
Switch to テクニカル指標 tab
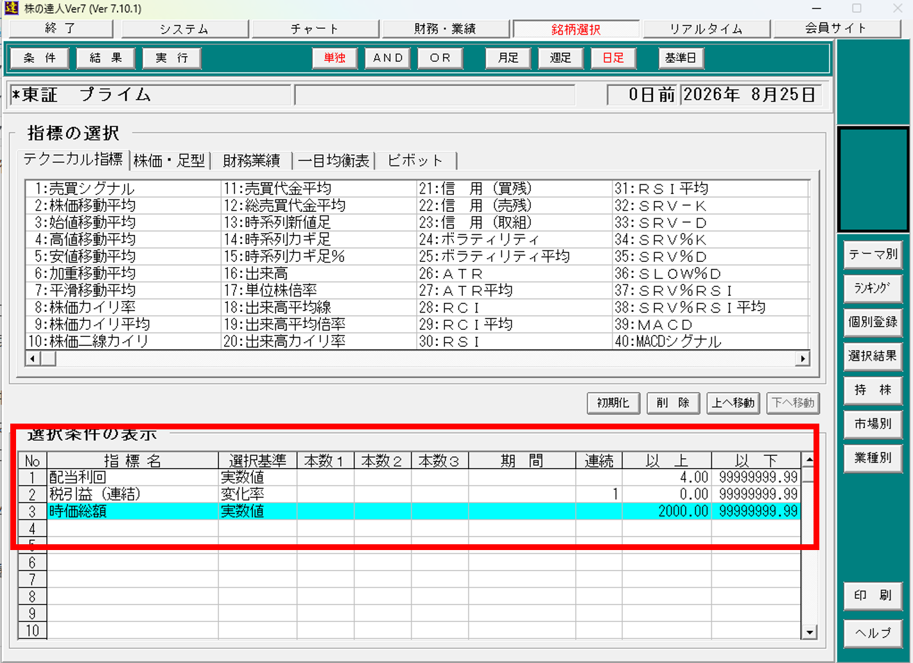73,159
